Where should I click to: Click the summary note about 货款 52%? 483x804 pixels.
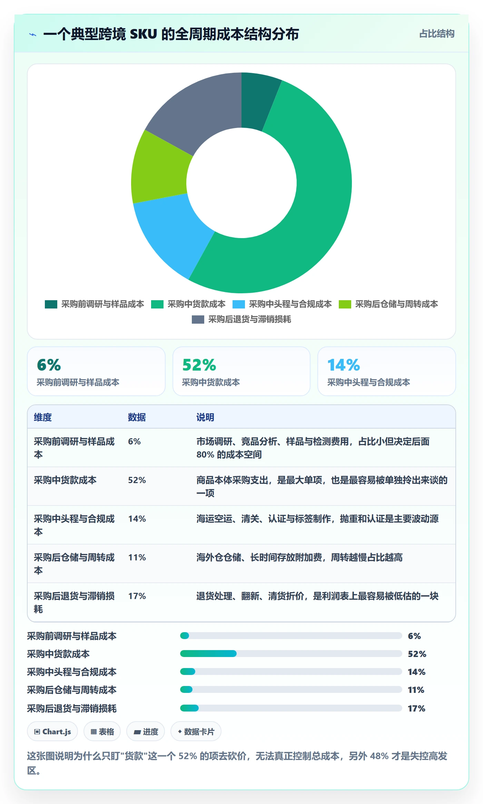(237, 763)
